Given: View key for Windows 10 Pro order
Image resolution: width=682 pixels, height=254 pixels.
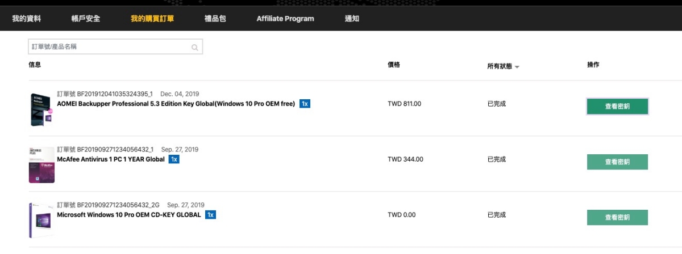Looking at the screenshot, I should click(x=617, y=218).
